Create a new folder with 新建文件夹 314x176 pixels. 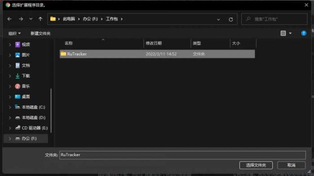tap(40, 34)
